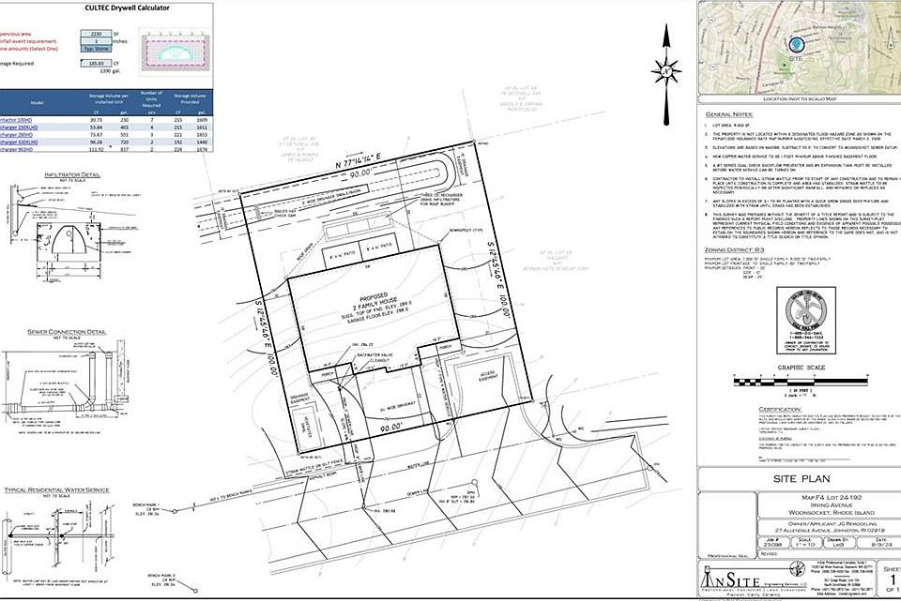Click the 30.73 CF table cell
The image size is (901, 601).
point(96,120)
